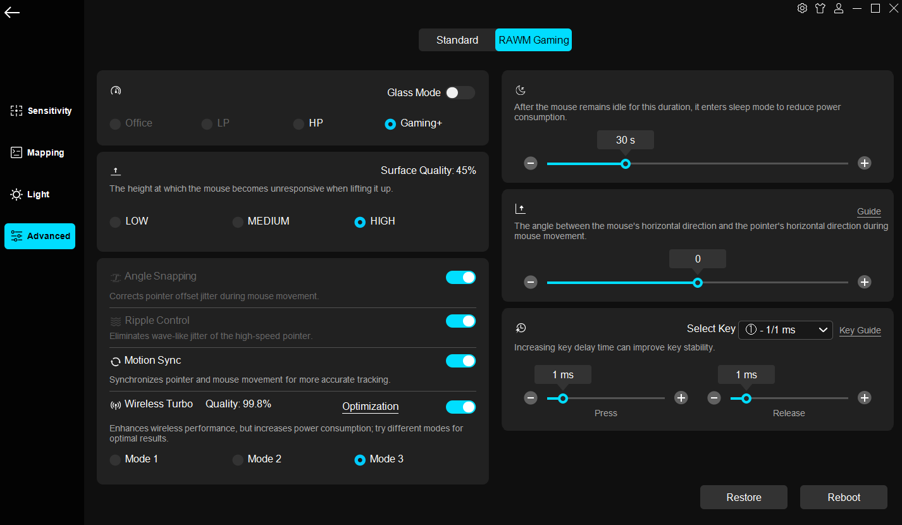The height and width of the screenshot is (525, 902).
Task: Open the user account icon
Action: (x=839, y=8)
